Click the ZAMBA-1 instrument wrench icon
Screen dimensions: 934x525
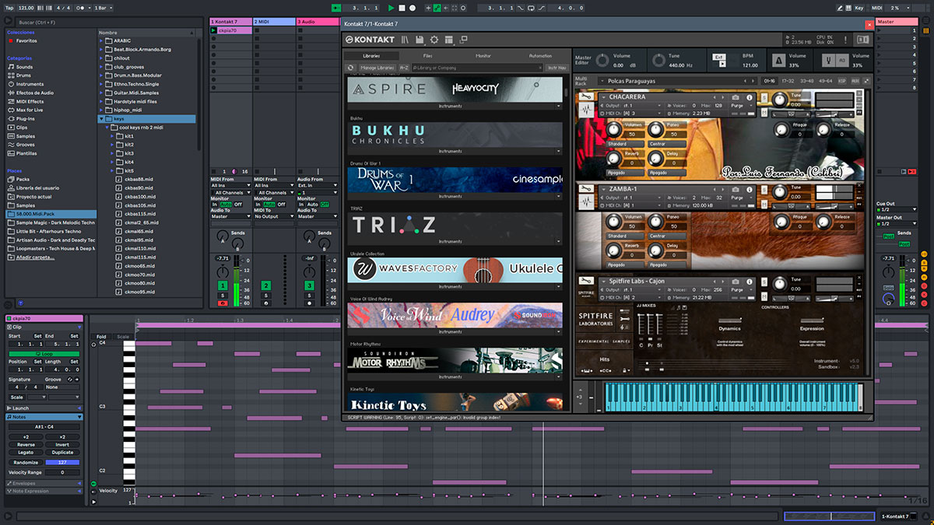pos(587,189)
